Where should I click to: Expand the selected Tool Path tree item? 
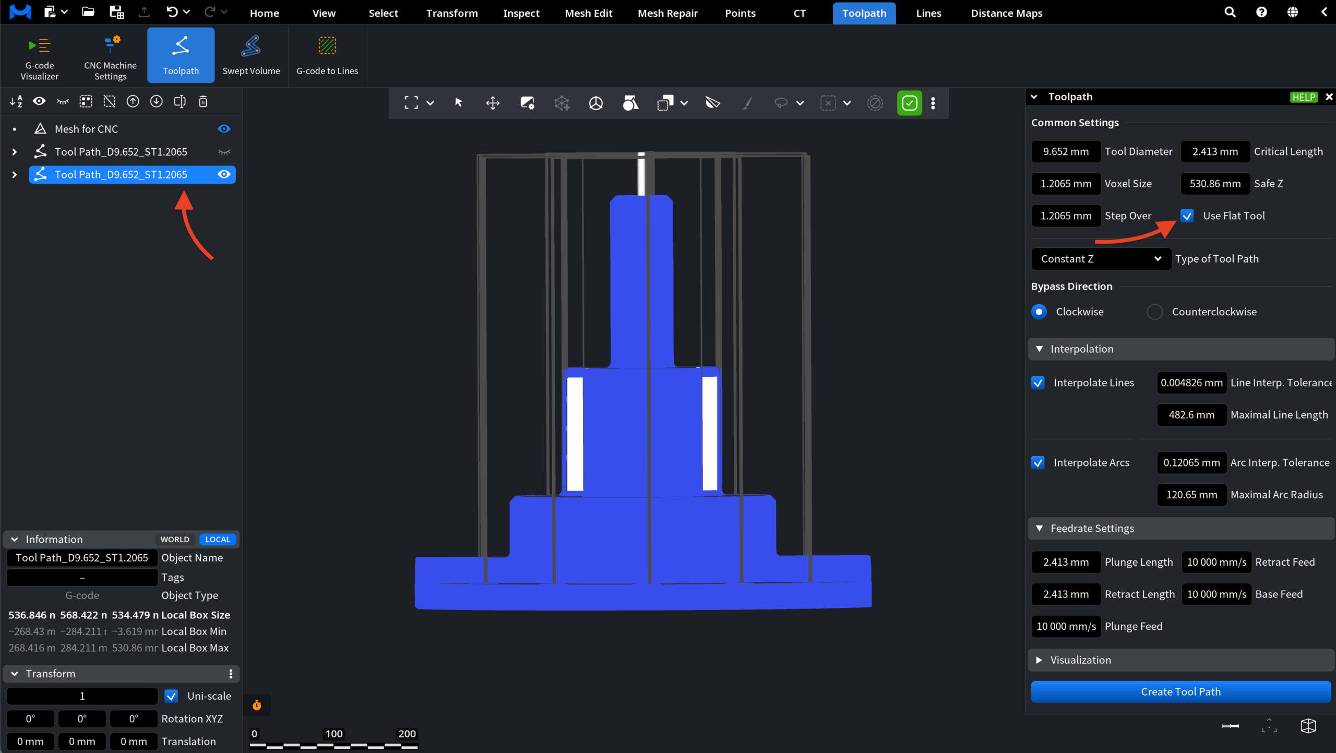(x=15, y=174)
